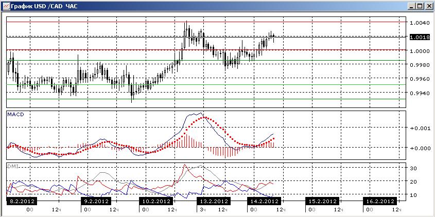Click the 0.9940 price axis label

pos(419,93)
